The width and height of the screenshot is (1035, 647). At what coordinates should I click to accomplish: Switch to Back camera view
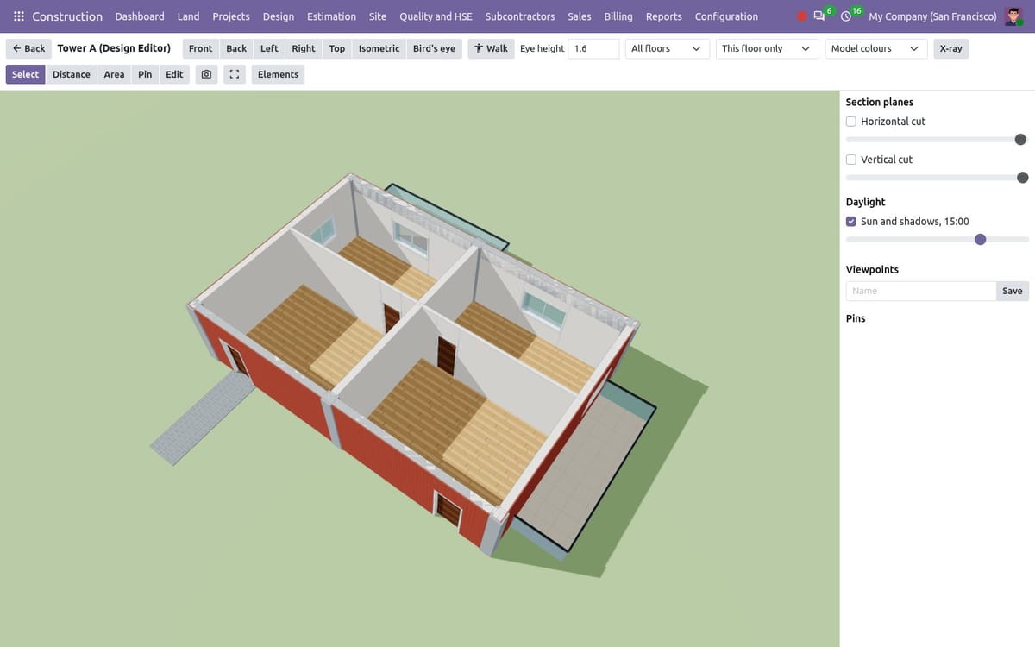236,48
